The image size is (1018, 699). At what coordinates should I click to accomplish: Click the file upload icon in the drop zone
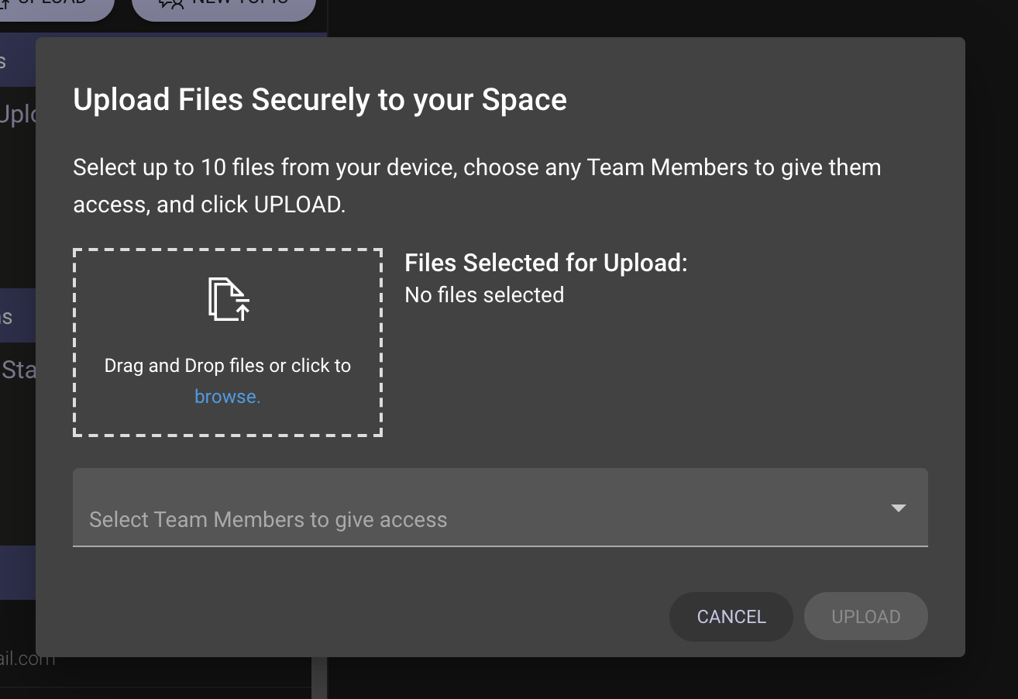[229, 299]
